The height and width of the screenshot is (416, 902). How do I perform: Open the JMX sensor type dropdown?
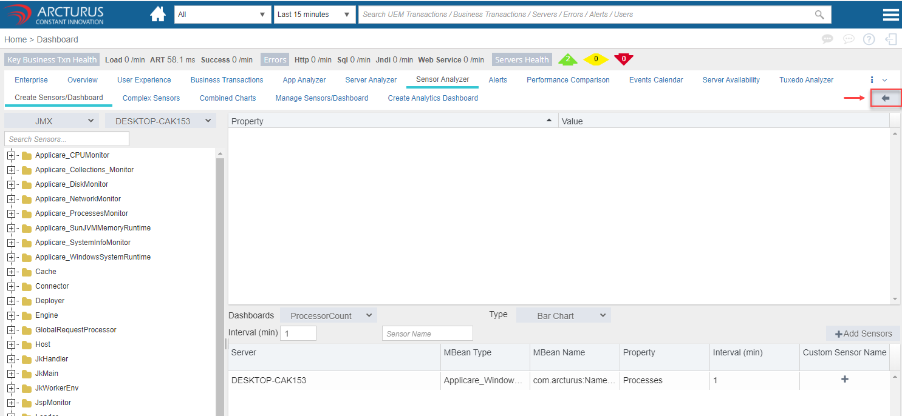(51, 121)
